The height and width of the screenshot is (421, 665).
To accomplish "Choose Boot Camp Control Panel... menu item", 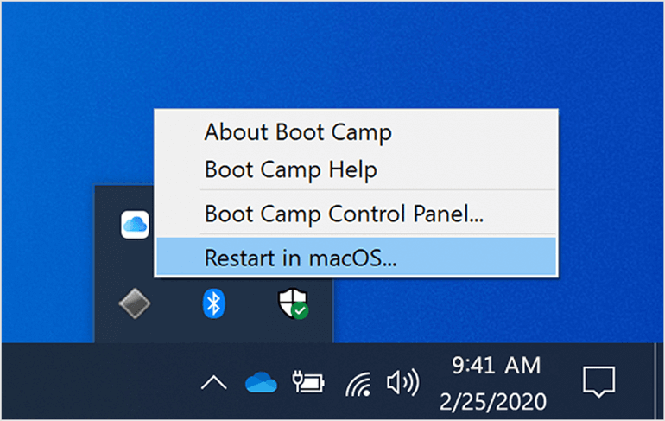I will [344, 213].
